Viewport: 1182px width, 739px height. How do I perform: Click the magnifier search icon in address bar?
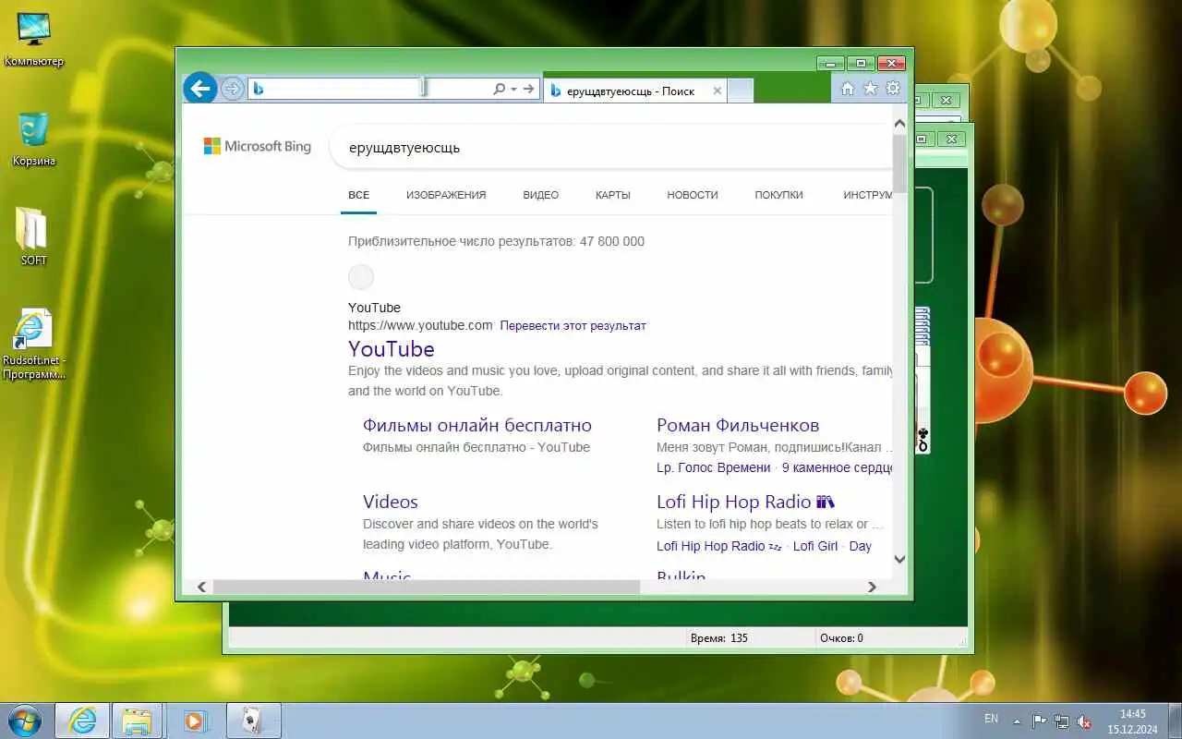point(500,89)
